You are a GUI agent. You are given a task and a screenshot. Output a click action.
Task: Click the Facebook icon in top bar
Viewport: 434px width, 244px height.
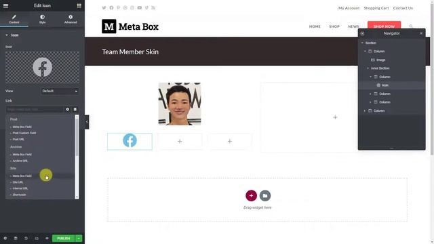[x=111, y=7]
